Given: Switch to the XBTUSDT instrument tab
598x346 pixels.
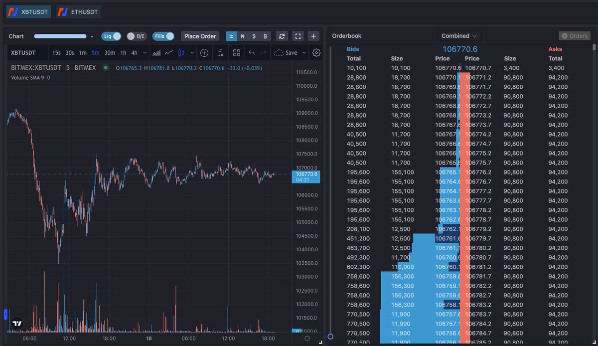Looking at the screenshot, I should click(28, 11).
